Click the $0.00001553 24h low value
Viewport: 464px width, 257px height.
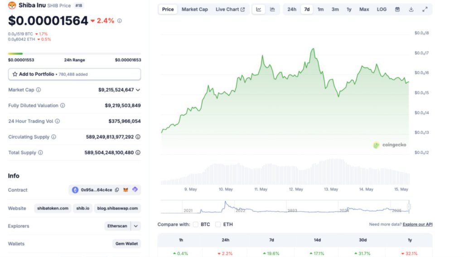pos(21,60)
